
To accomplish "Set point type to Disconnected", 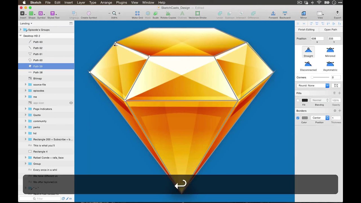I will click(308, 67).
